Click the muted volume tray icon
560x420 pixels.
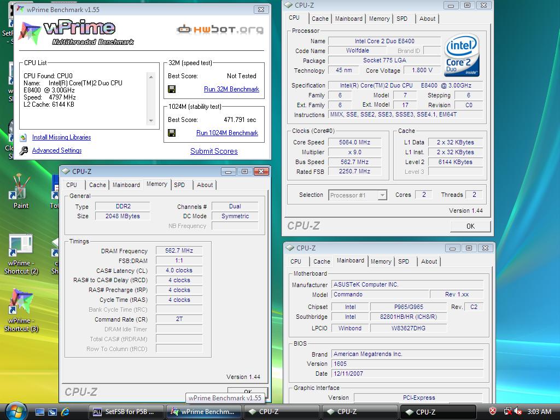click(x=517, y=411)
